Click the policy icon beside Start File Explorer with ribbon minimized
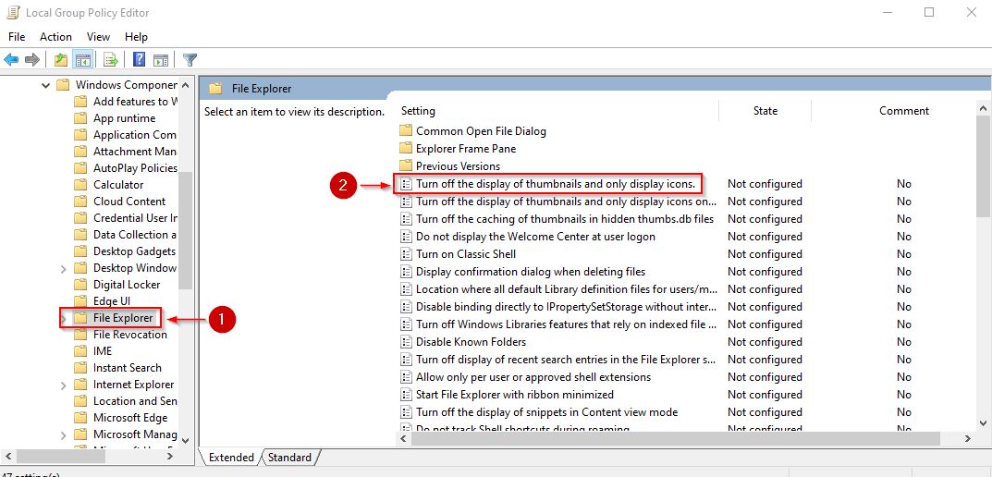 pos(406,395)
